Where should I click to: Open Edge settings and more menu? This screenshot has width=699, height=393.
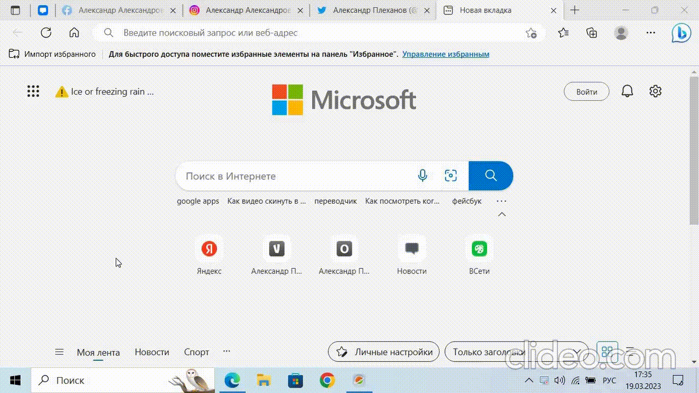[x=650, y=33]
